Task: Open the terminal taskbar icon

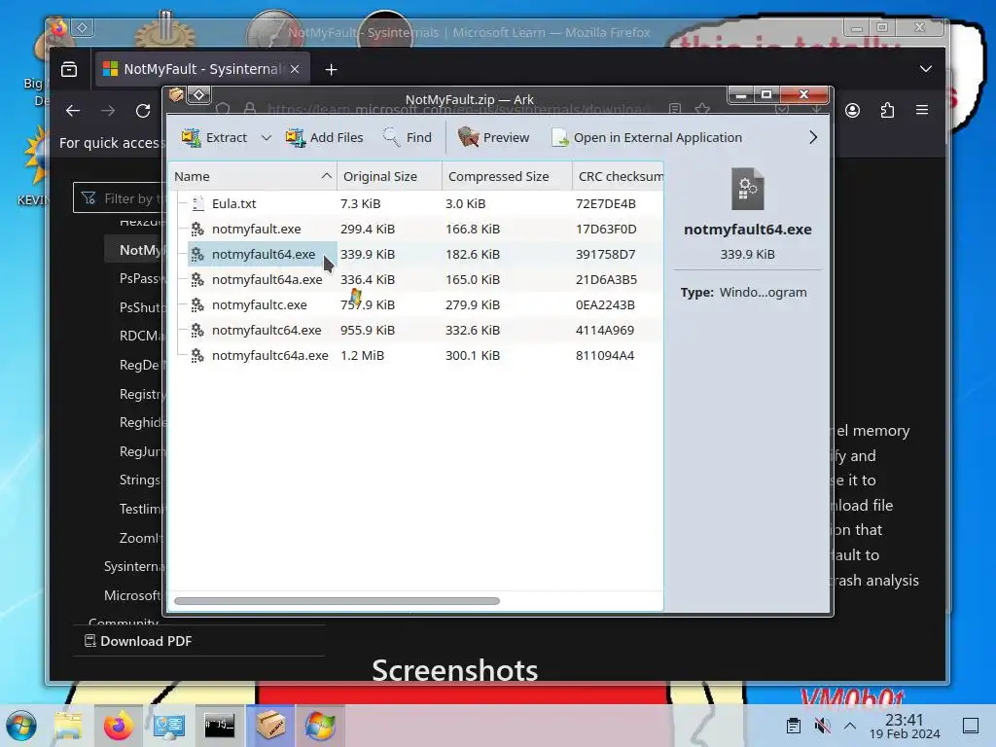Action: pyautogui.click(x=219, y=726)
